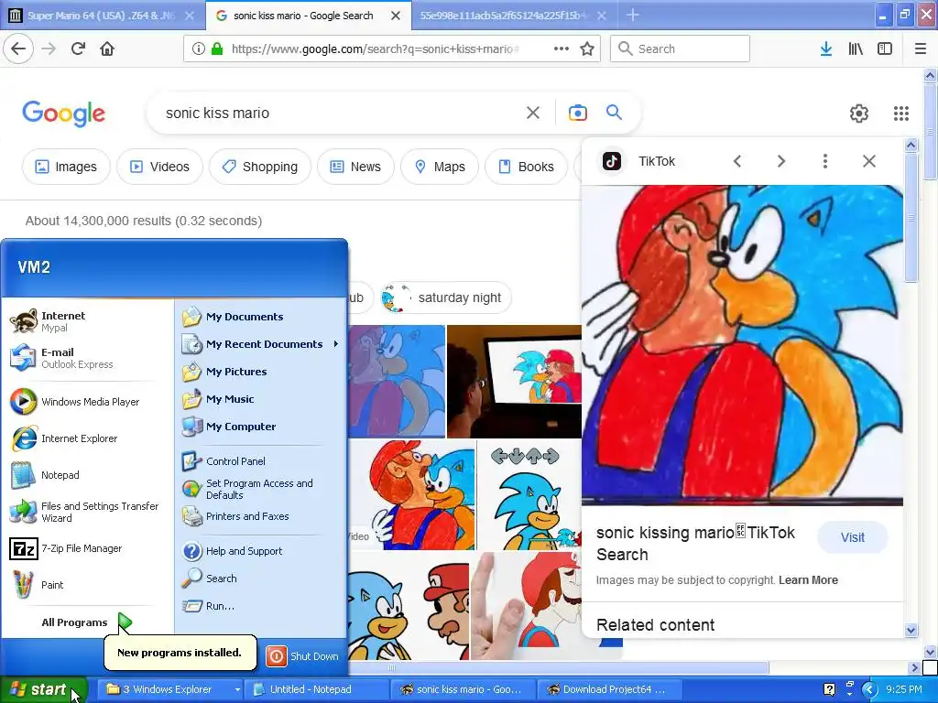Show previous image in TikTok preview panel
Image resolution: width=938 pixels, height=703 pixels.
pos(737,161)
